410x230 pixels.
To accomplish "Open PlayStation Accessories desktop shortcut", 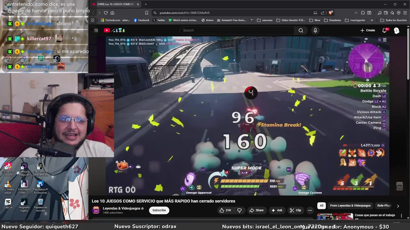I will [x=40, y=188].
